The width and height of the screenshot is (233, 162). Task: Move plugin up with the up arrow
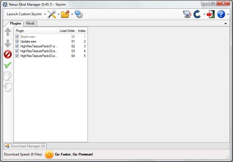pos(8,32)
